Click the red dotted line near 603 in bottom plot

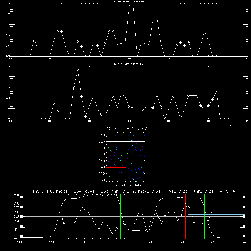(x=185, y=216)
